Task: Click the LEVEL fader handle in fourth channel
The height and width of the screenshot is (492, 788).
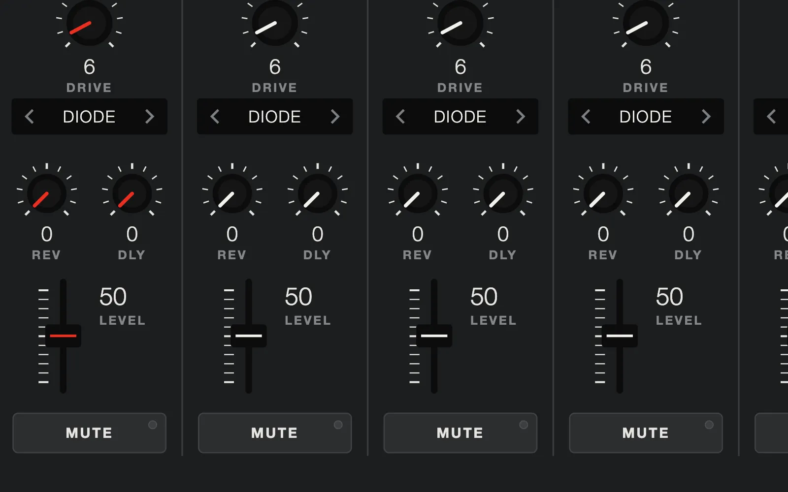Action: [x=620, y=336]
